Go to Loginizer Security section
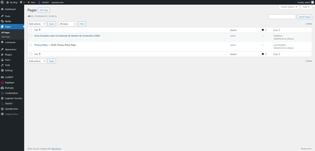The image size is (315, 151). (13, 98)
